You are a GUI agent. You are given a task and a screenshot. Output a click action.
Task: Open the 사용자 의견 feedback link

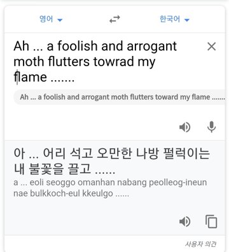pyautogui.click(x=200, y=244)
